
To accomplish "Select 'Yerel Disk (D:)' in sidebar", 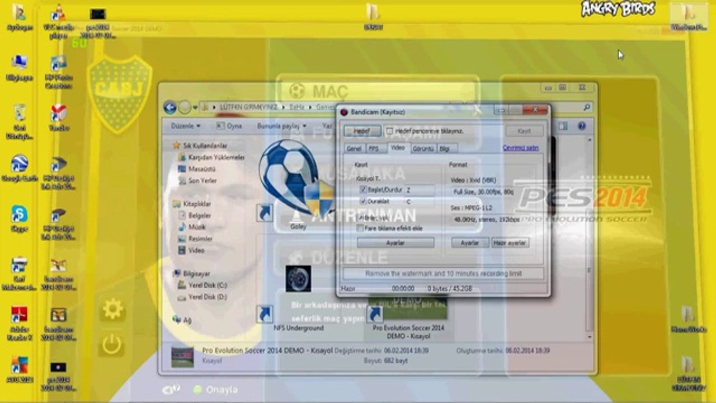I will tap(202, 297).
